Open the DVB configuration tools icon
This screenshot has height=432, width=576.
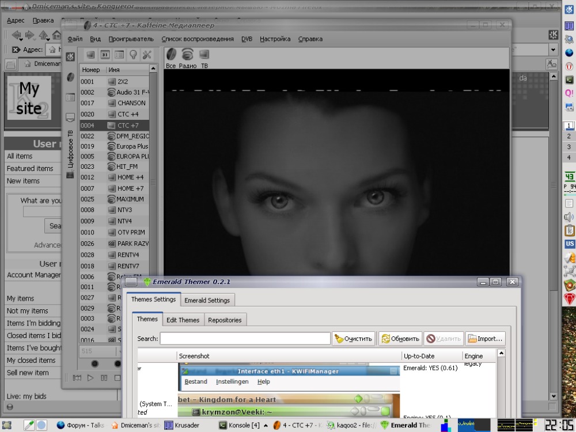pyautogui.click(x=147, y=55)
